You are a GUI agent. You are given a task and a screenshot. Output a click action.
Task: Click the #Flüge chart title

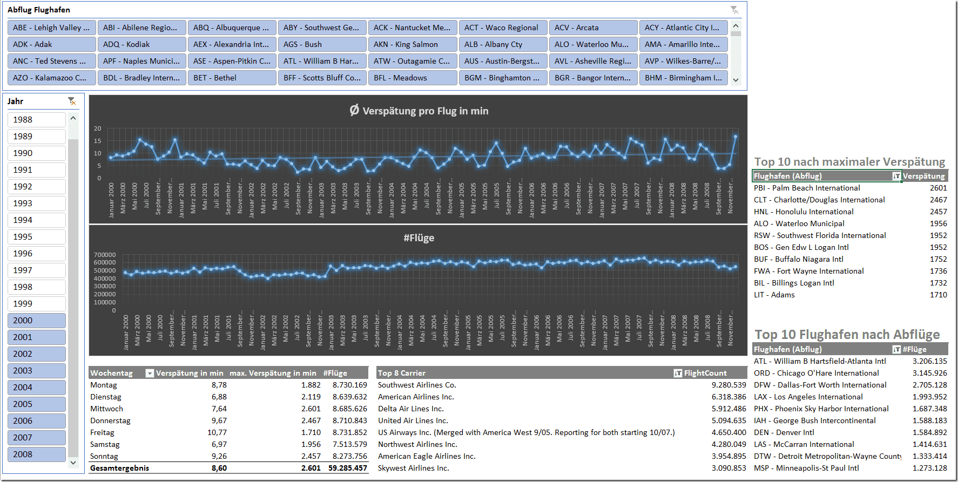419,238
